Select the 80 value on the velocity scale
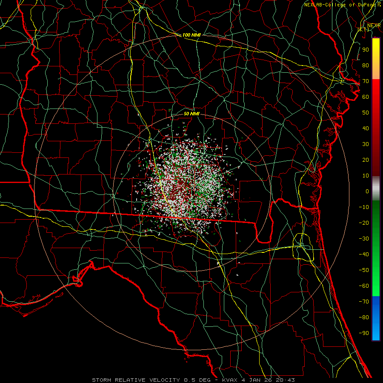This screenshot has height=383, width=383. click(366, 66)
